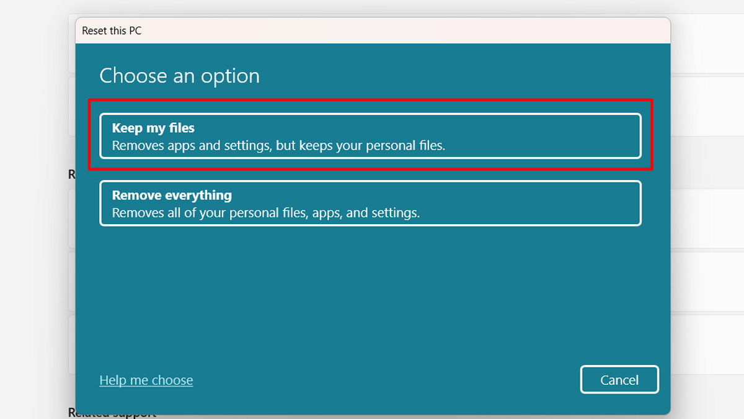Click the Reset this PC title bar
The image size is (744, 419).
coord(372,30)
